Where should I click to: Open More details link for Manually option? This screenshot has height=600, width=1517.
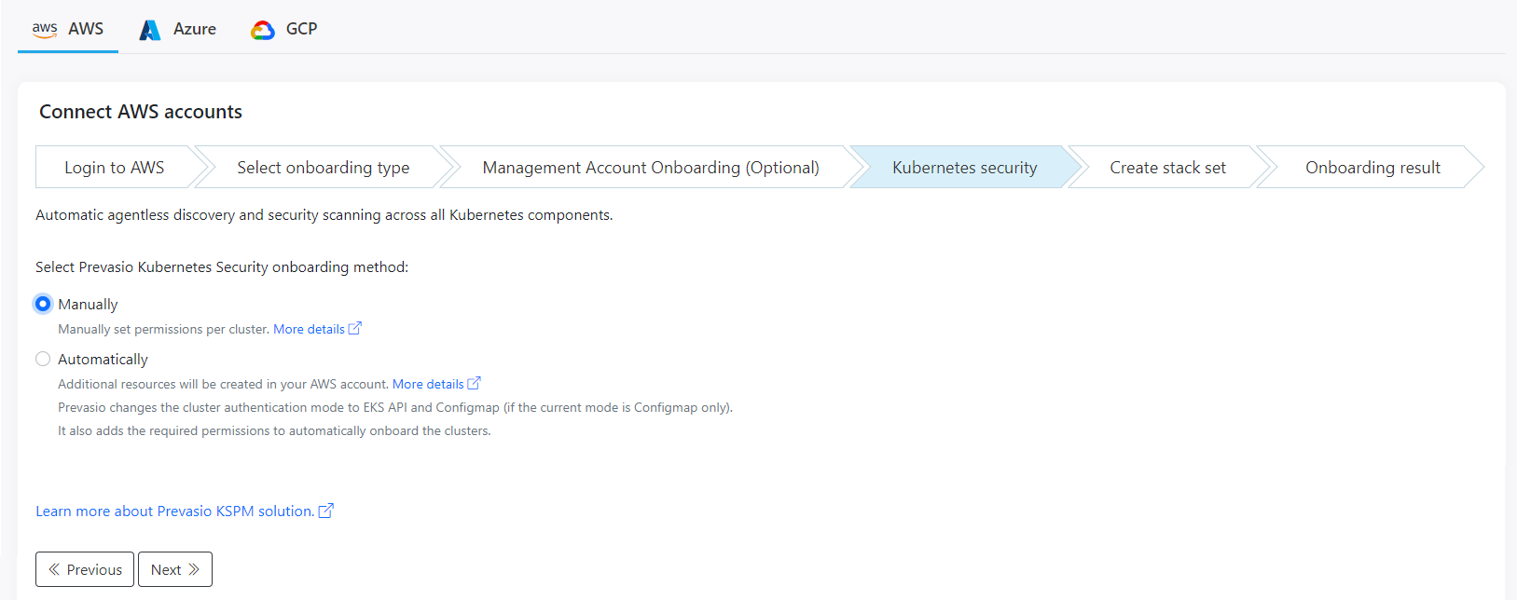click(309, 329)
